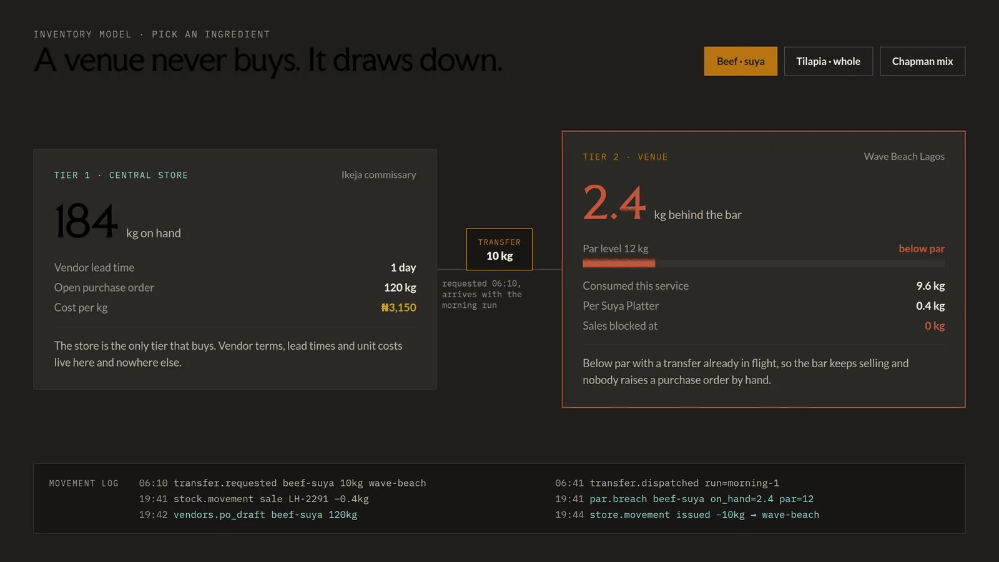Click the 19:42 vendors.po_draft log entry

[x=248, y=515]
